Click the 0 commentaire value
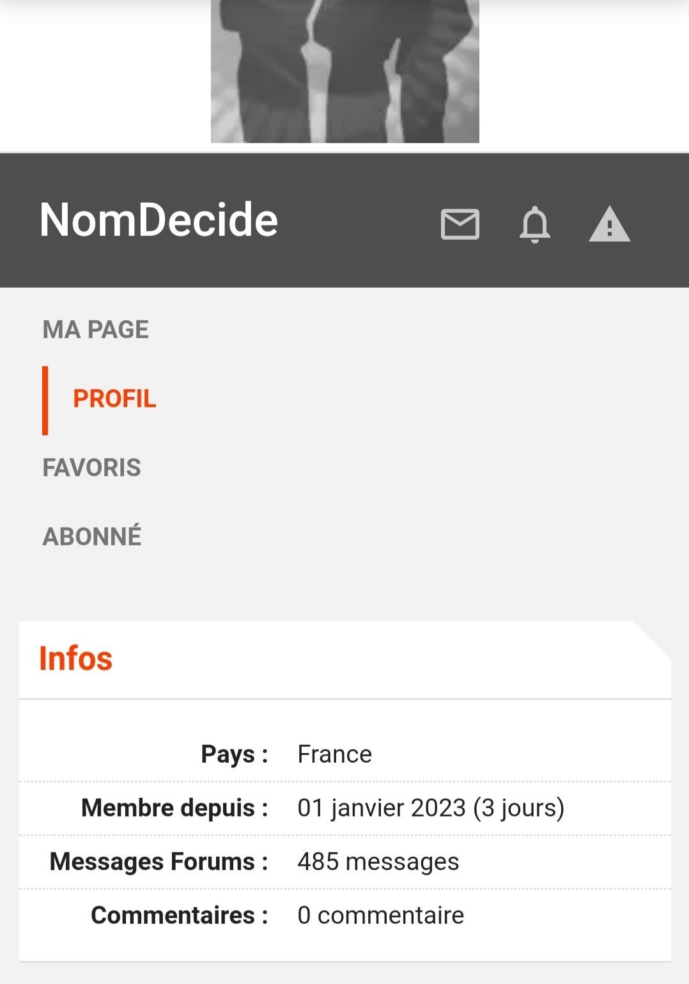Screen dimensions: 689x984 [381, 915]
